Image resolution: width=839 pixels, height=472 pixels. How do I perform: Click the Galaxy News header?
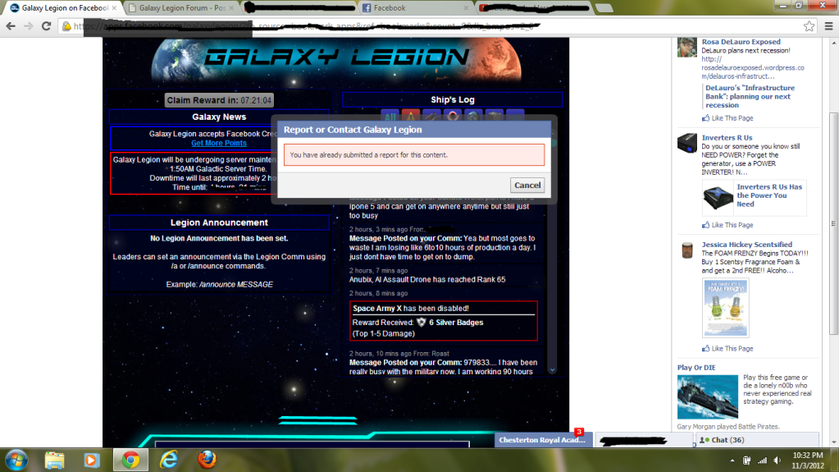click(x=219, y=117)
